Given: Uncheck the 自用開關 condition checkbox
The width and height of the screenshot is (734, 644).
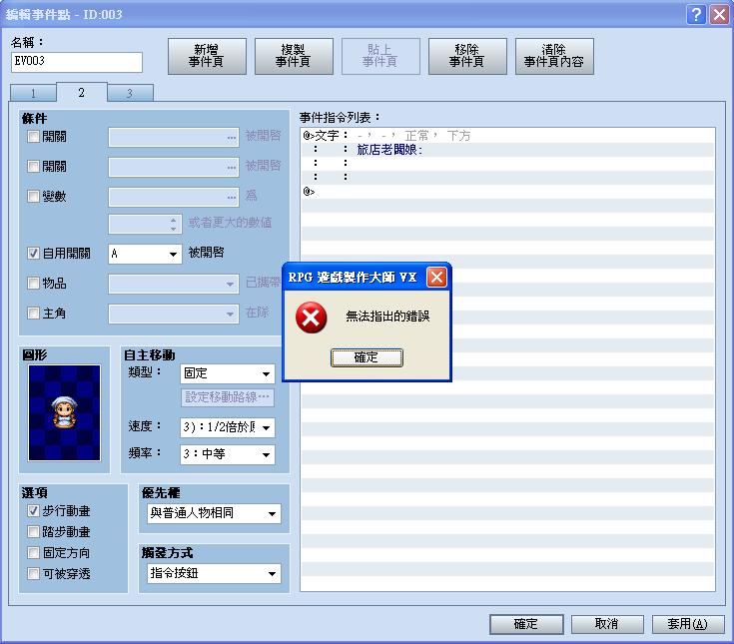Looking at the screenshot, I should 33,254.
